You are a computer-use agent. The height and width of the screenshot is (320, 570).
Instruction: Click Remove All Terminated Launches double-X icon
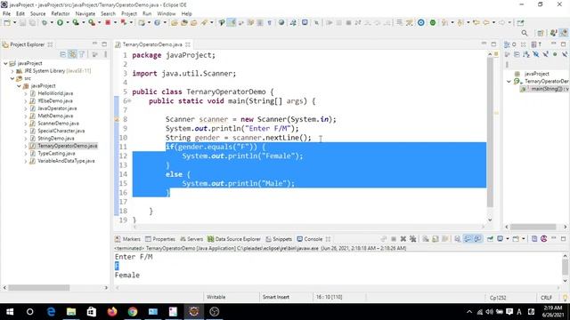413,239
